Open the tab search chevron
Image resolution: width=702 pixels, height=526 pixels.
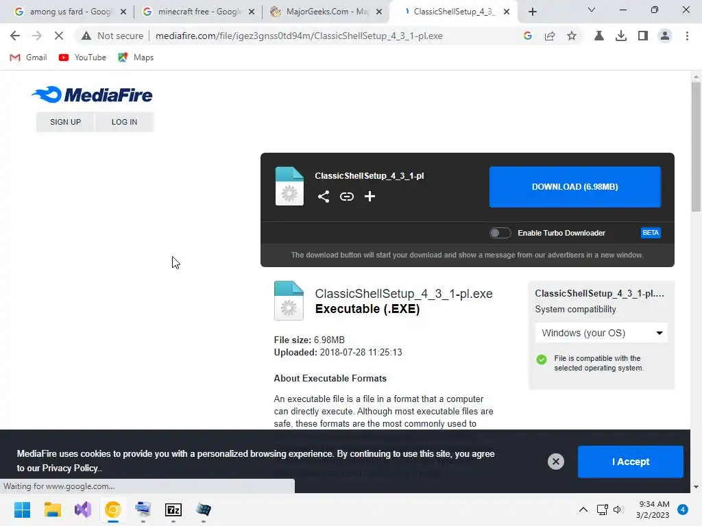coord(592,10)
